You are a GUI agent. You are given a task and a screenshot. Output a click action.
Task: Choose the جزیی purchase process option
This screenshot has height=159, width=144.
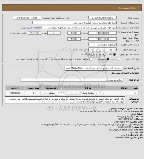click(119, 59)
